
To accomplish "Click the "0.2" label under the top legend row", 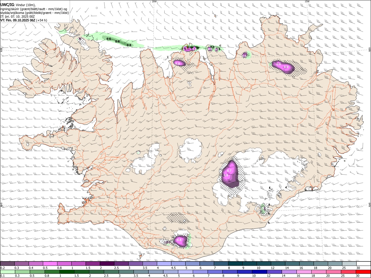I will (x=3, y=268).
